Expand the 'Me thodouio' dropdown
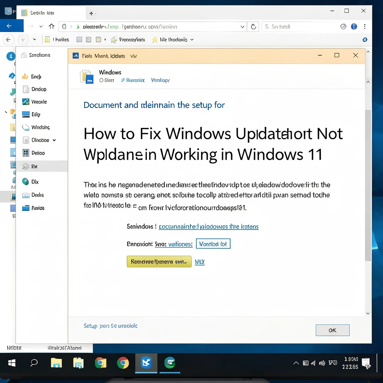 click(x=192, y=40)
